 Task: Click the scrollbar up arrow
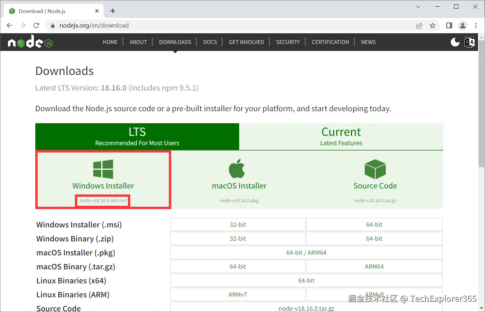pos(481,37)
